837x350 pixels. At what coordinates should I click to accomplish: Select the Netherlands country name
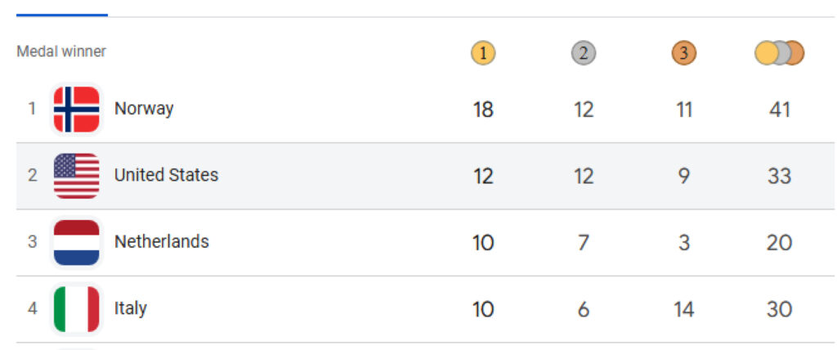coord(161,242)
